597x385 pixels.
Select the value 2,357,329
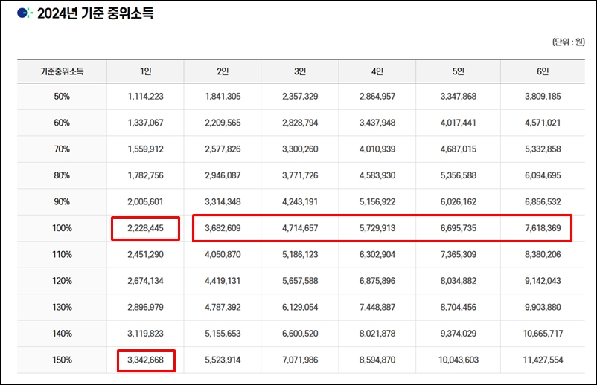pyautogui.click(x=300, y=97)
